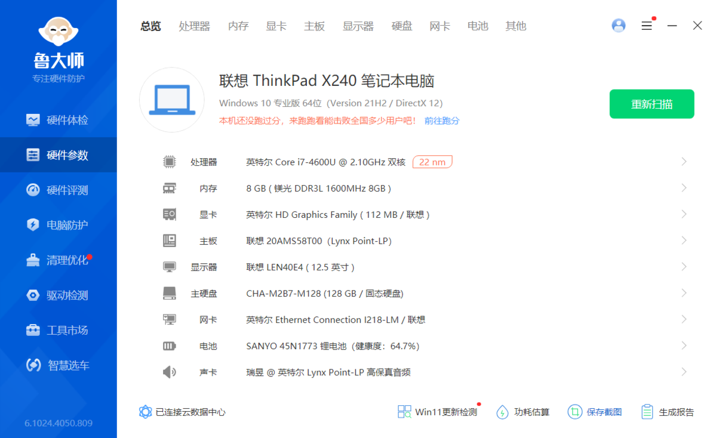Screen dimensions: 716x438
Task: Click the Lu Dashi mascot logo
Action: (x=59, y=32)
